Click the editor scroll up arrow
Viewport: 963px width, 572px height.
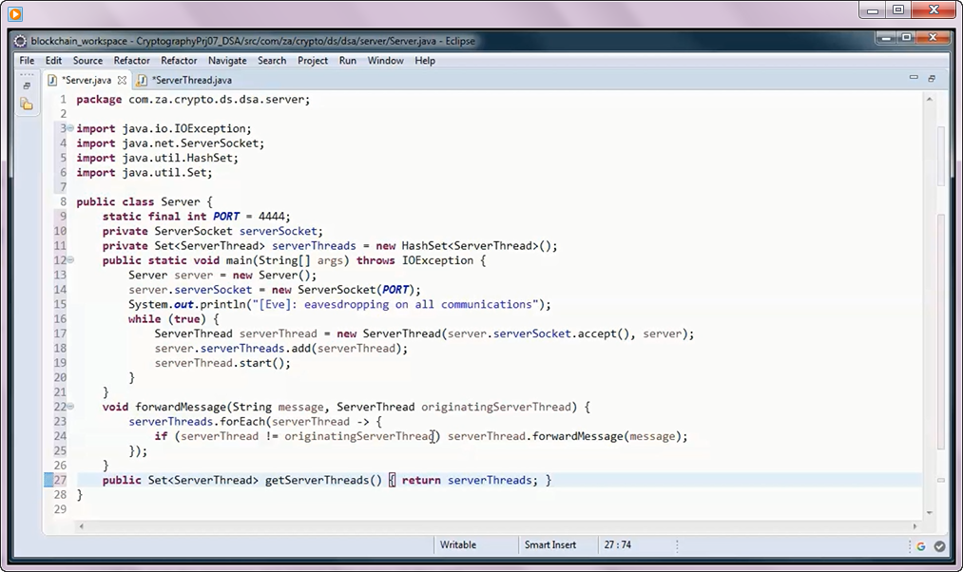point(929,100)
